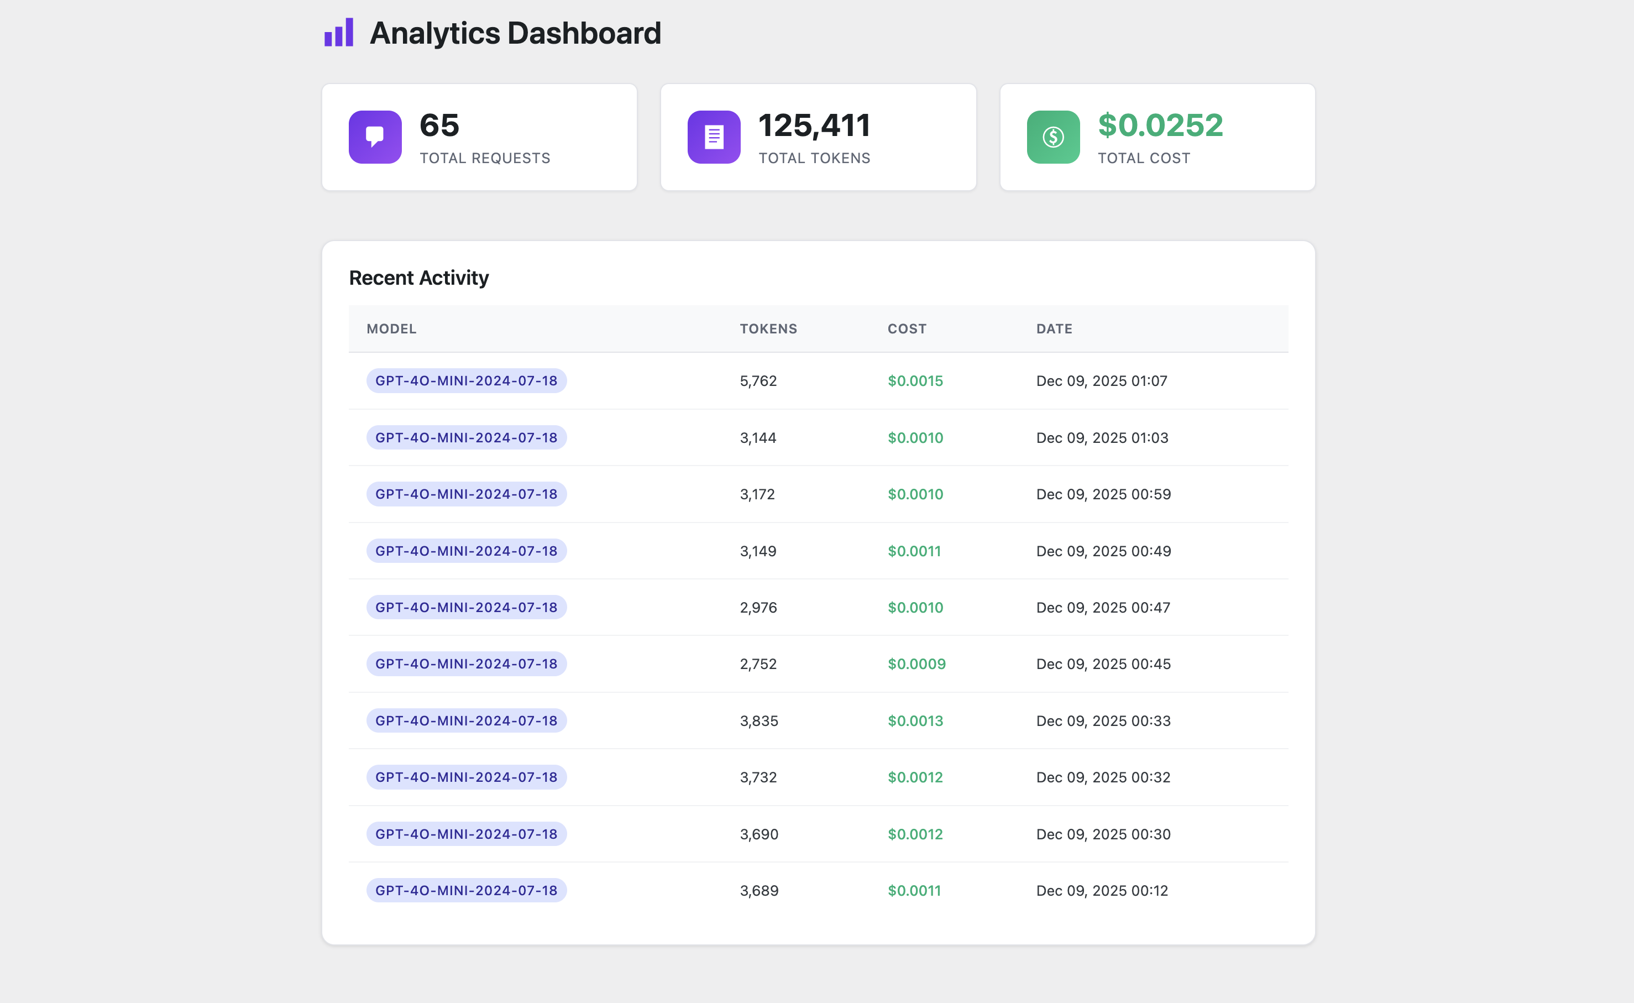Click the MODEL column header

pos(391,329)
